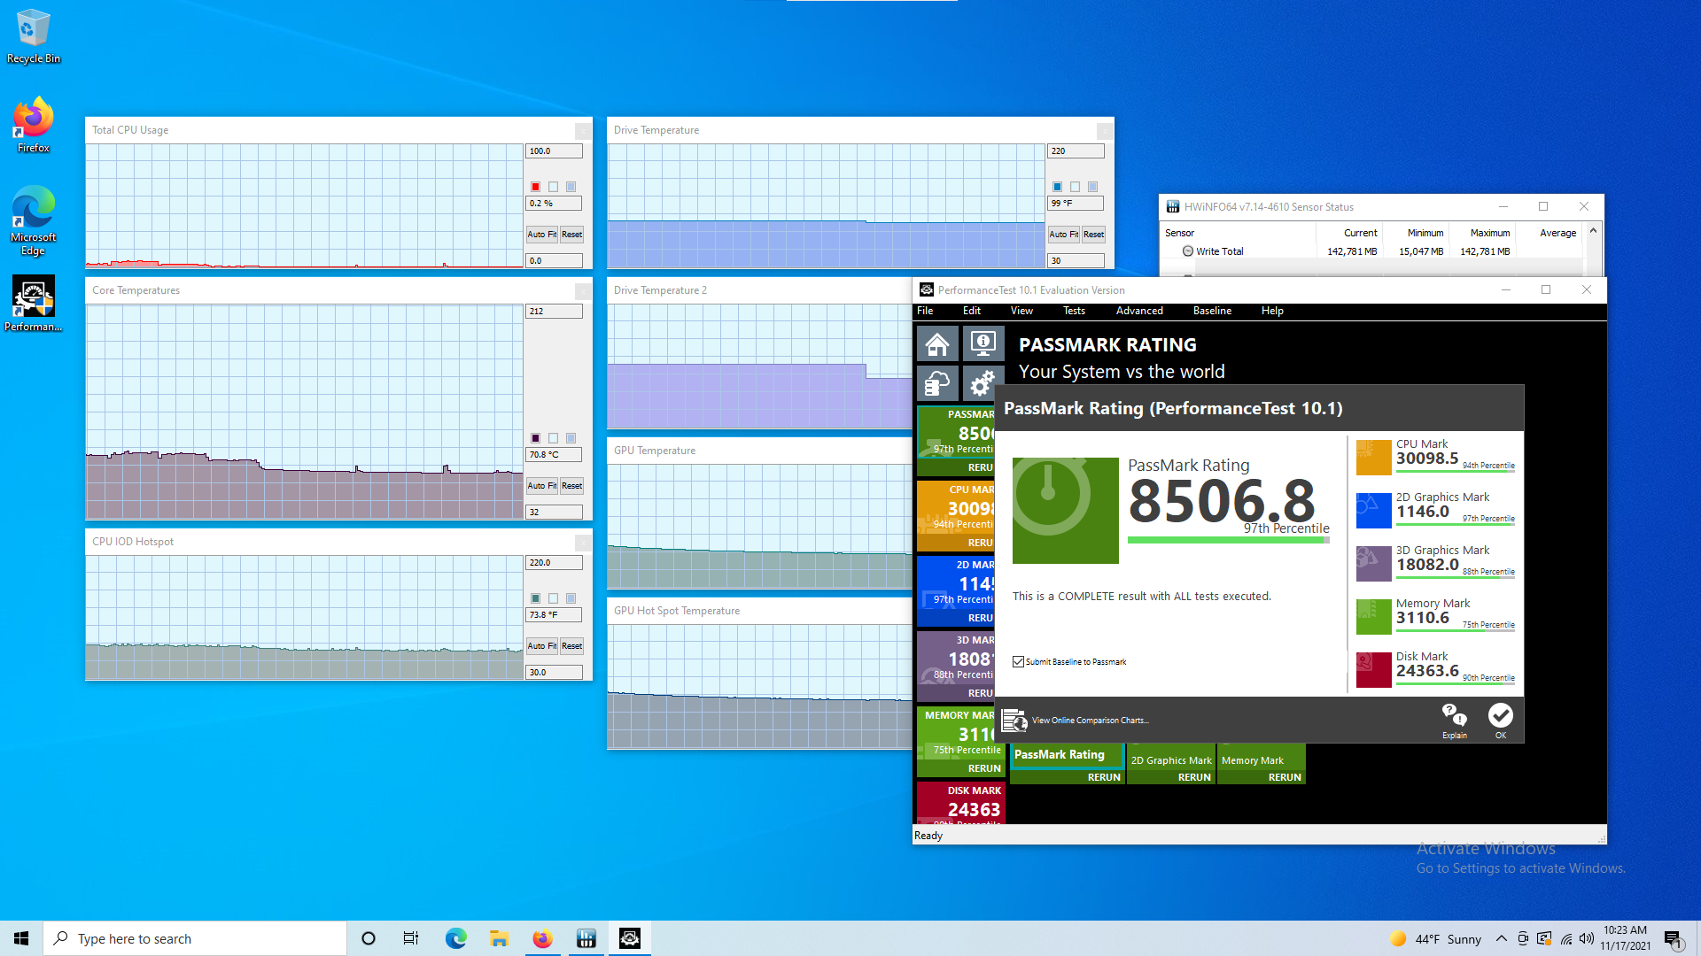Toggle Submit Baseline to Passmark checkbox
1701x956 pixels.
pyautogui.click(x=1019, y=662)
